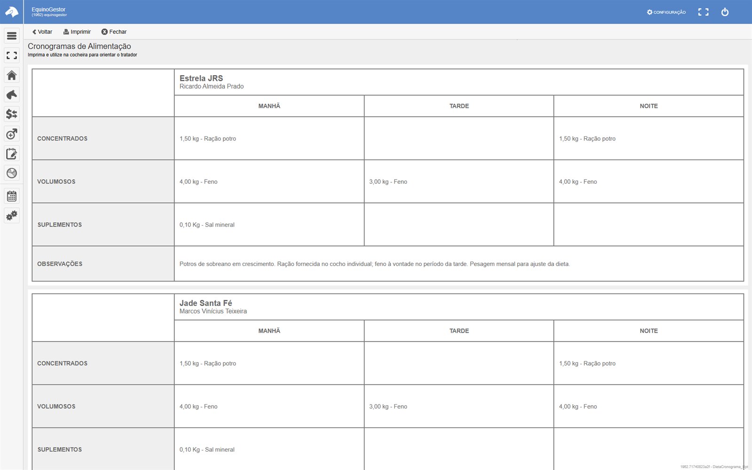Open the hamburger menu in sidebar
Viewport: 752px width, 470px height.
12,36
